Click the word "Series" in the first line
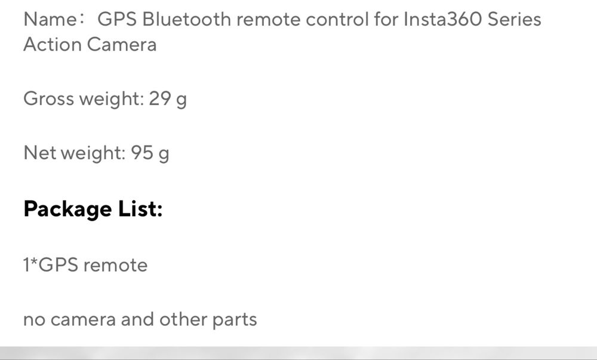Viewport: 597px width, 360px height. [x=515, y=19]
